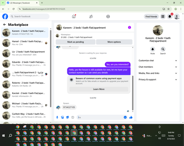This screenshot has width=184, height=146.
Task: Click the chat messages scrollbar
Action: click(x=132, y=93)
